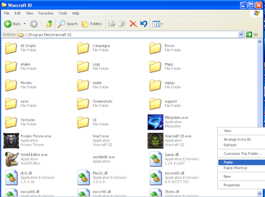This screenshot has height=197, width=265.
Task: Select the Maps folder icon
Action: pos(155,67)
